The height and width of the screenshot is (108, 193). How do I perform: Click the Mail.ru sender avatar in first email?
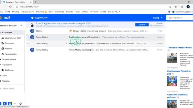(x=32, y=31)
